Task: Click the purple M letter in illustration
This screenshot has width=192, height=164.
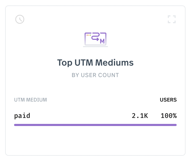Action: pyautogui.click(x=102, y=41)
